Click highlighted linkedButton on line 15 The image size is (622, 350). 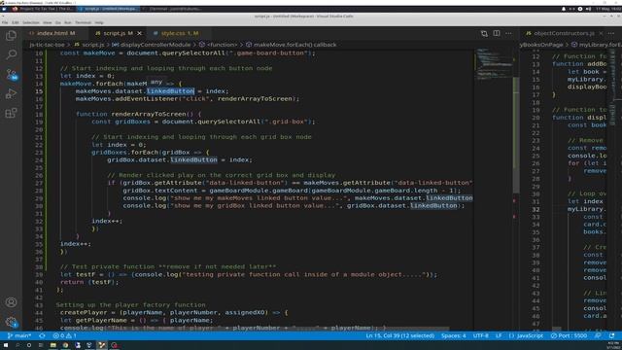[x=171, y=91]
